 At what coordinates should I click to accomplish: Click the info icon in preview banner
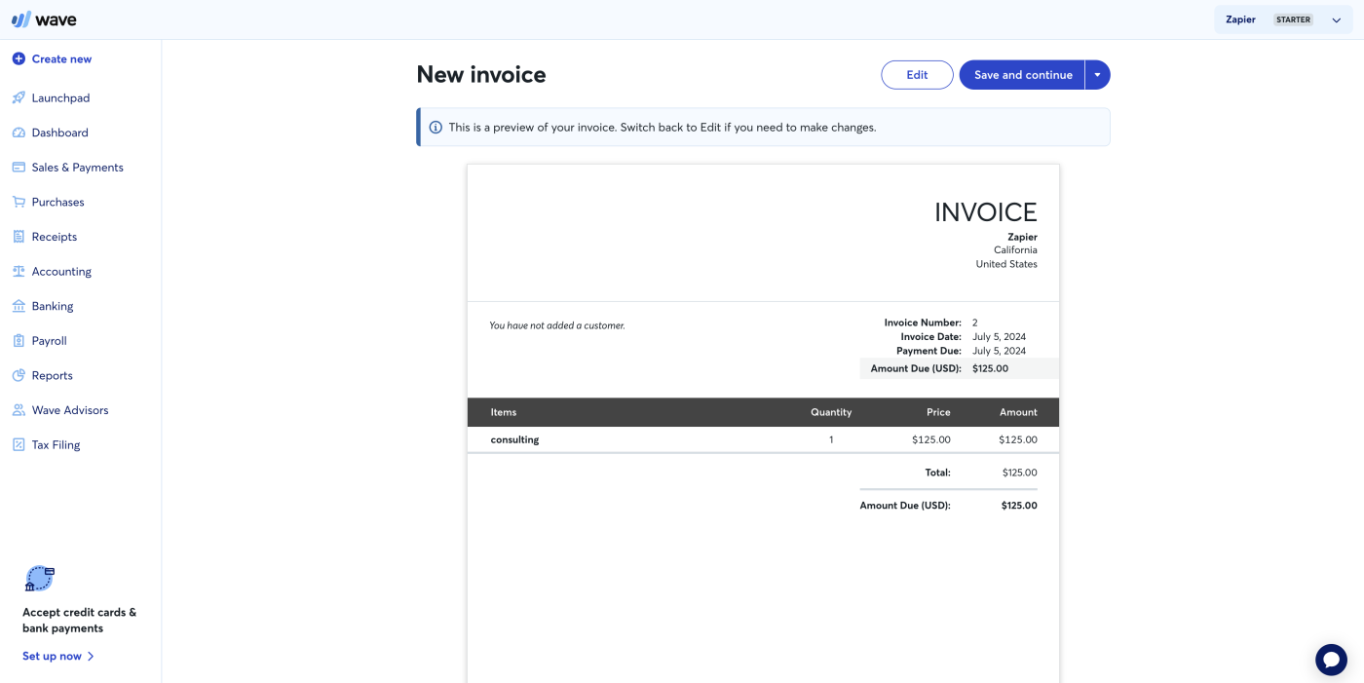(436, 128)
